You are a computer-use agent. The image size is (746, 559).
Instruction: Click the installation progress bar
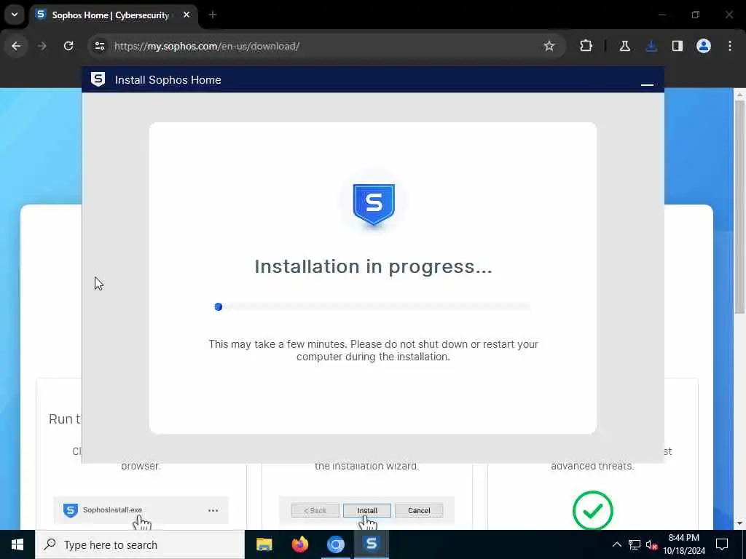[x=372, y=306]
